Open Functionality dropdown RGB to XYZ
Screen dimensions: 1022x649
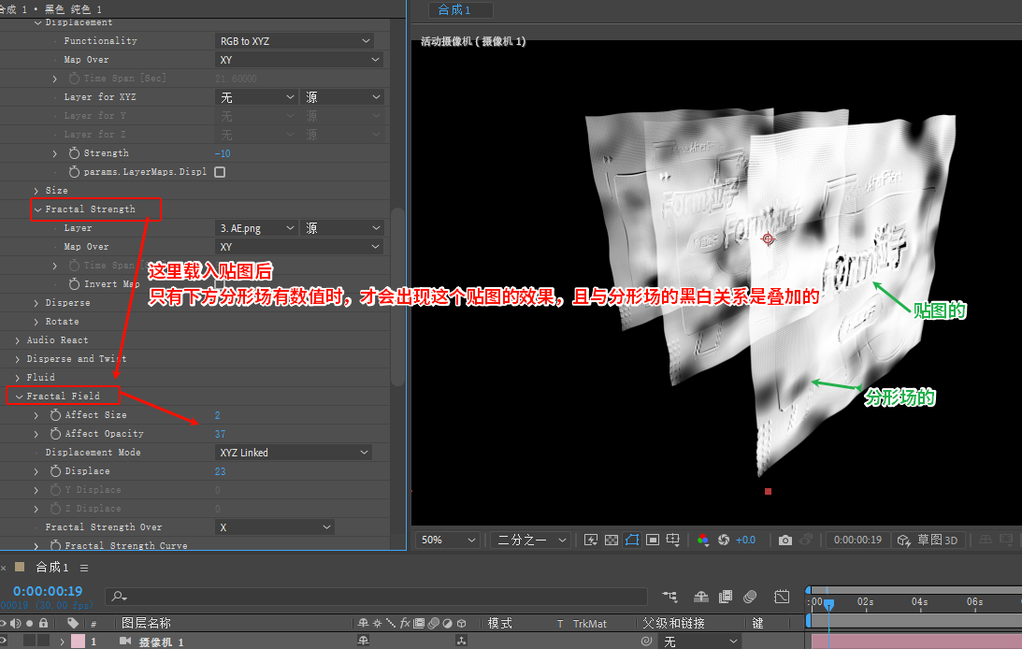pyautogui.click(x=294, y=41)
